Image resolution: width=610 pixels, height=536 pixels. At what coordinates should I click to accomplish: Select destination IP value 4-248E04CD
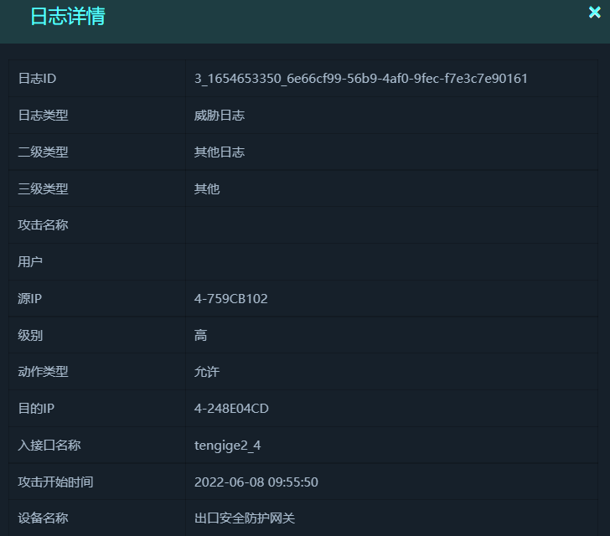pyautogui.click(x=231, y=409)
